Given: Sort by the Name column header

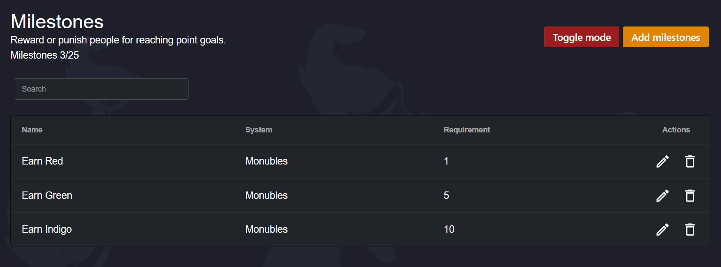Looking at the screenshot, I should click(x=32, y=130).
